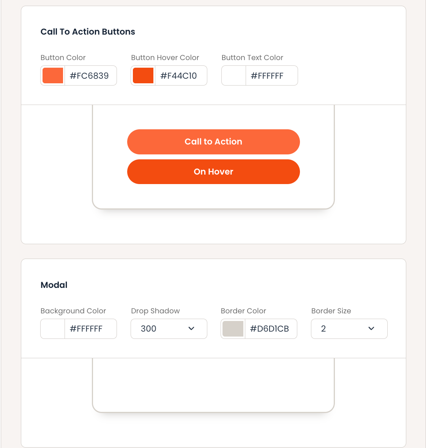Screen dimensions: 426x448
Task: Open the Modal Background Color swatch
Action: [x=53, y=329]
